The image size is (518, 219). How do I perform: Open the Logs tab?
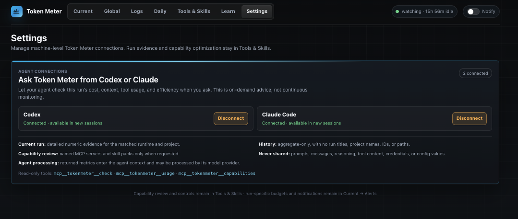coord(137,11)
